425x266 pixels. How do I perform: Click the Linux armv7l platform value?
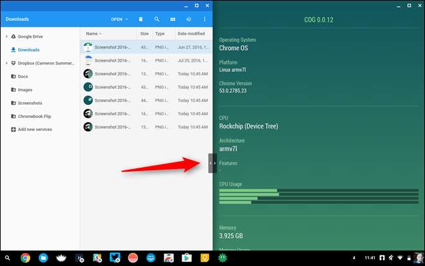click(232, 70)
